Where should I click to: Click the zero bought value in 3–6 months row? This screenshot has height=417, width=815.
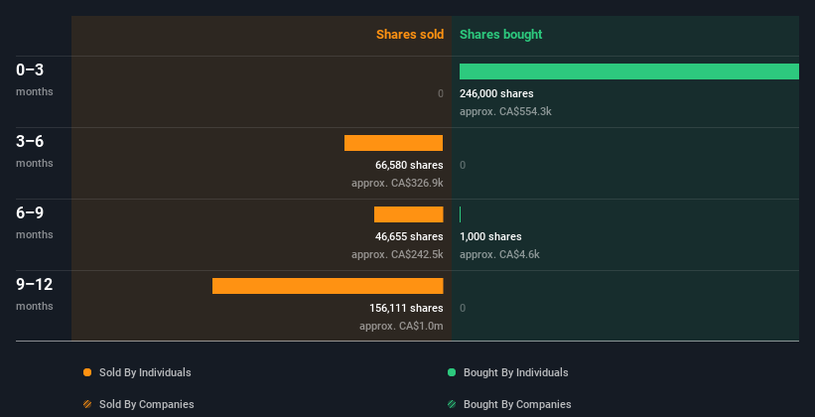(463, 166)
